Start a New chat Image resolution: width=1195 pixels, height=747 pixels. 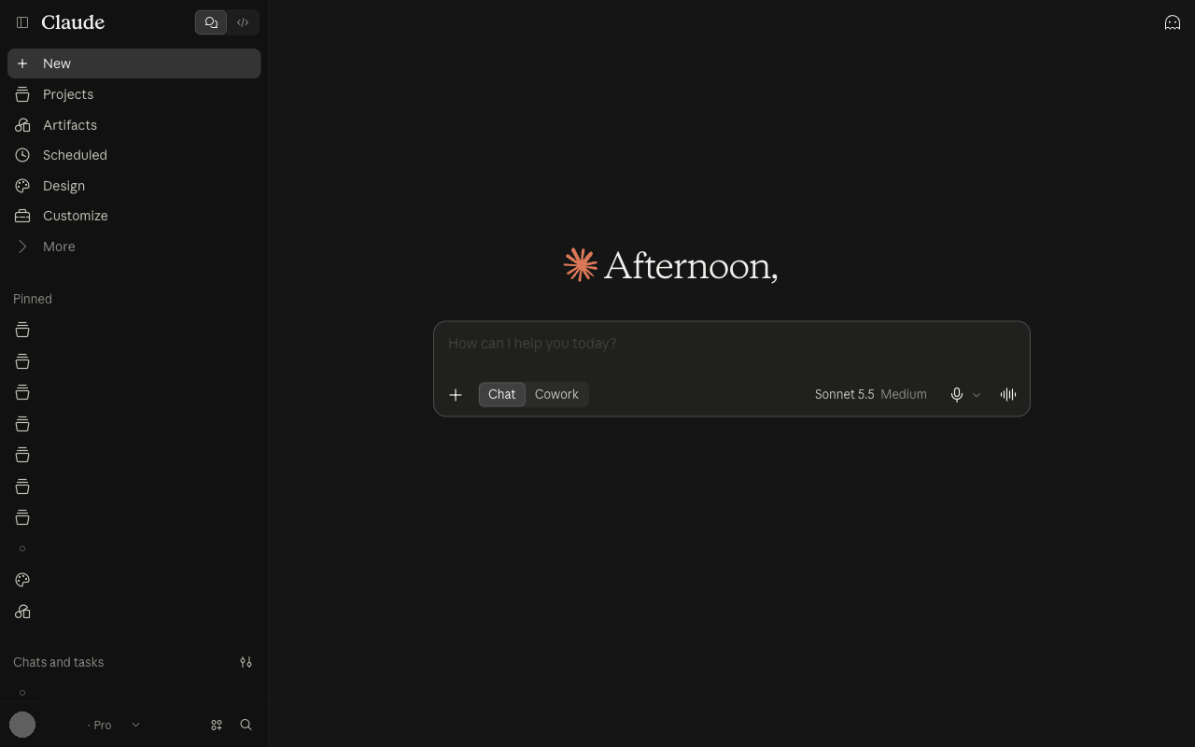134,63
